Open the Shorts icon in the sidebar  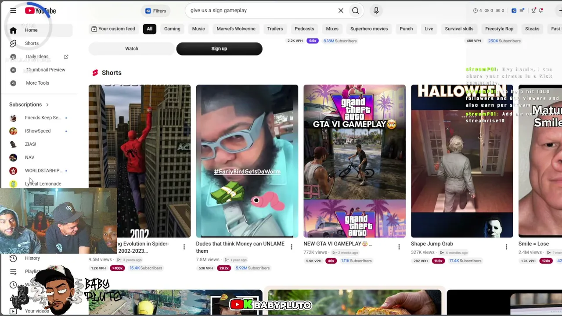(x=13, y=43)
